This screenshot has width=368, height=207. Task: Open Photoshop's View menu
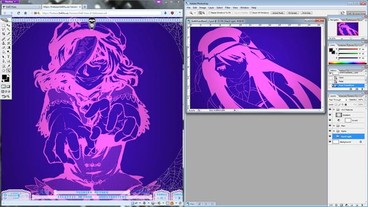pyautogui.click(x=235, y=7)
